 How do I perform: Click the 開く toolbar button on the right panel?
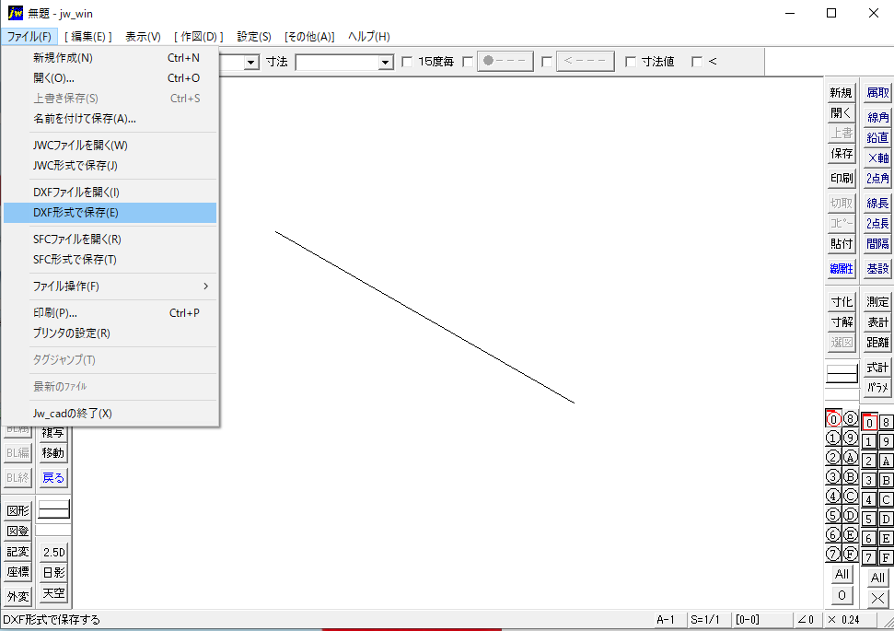tap(841, 113)
